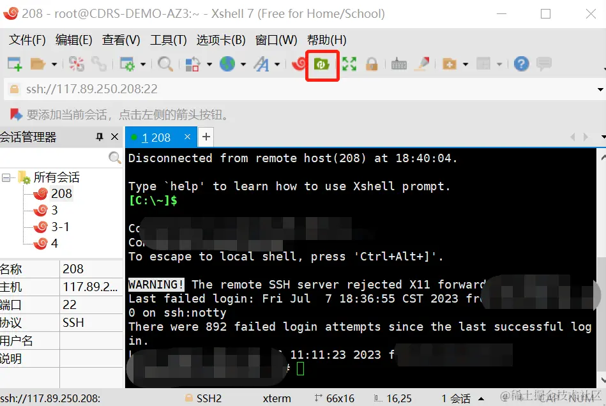Click the globe encoding icon
Screen dimensions: 606x406
point(227,64)
